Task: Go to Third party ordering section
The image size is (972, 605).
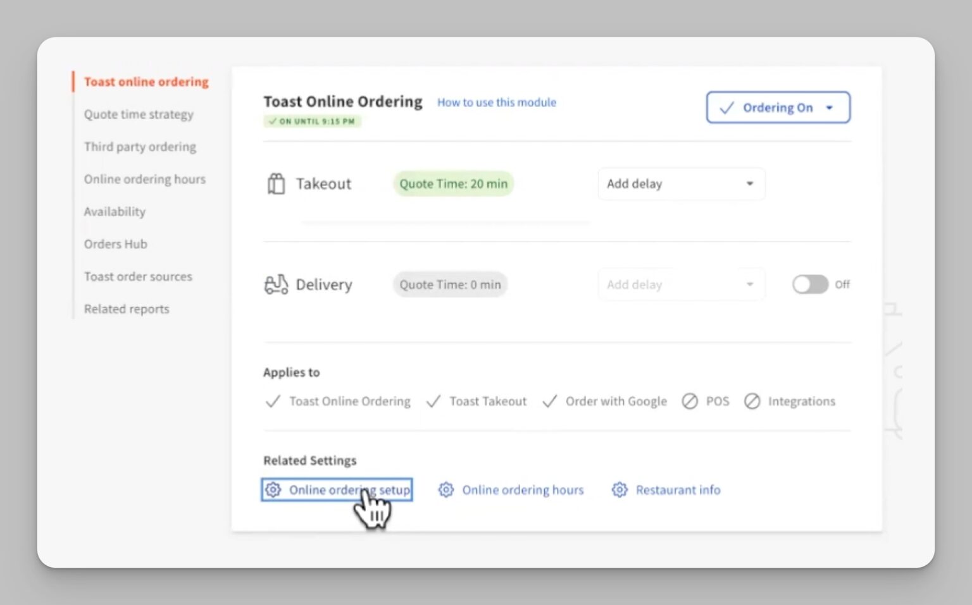Action: click(140, 147)
